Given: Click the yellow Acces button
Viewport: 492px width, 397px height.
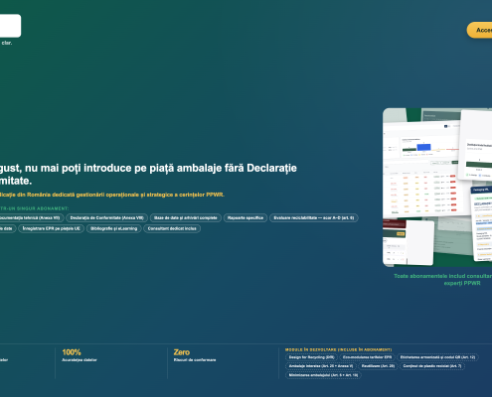Looking at the screenshot, I should click(480, 30).
